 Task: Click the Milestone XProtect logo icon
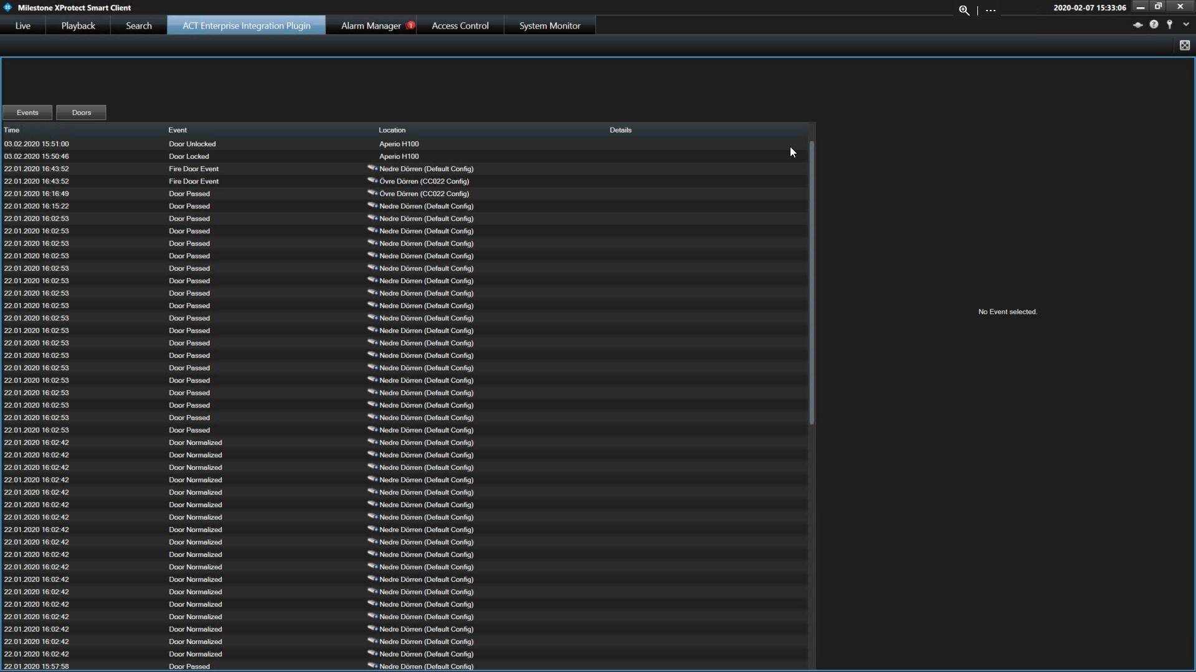pos(7,7)
